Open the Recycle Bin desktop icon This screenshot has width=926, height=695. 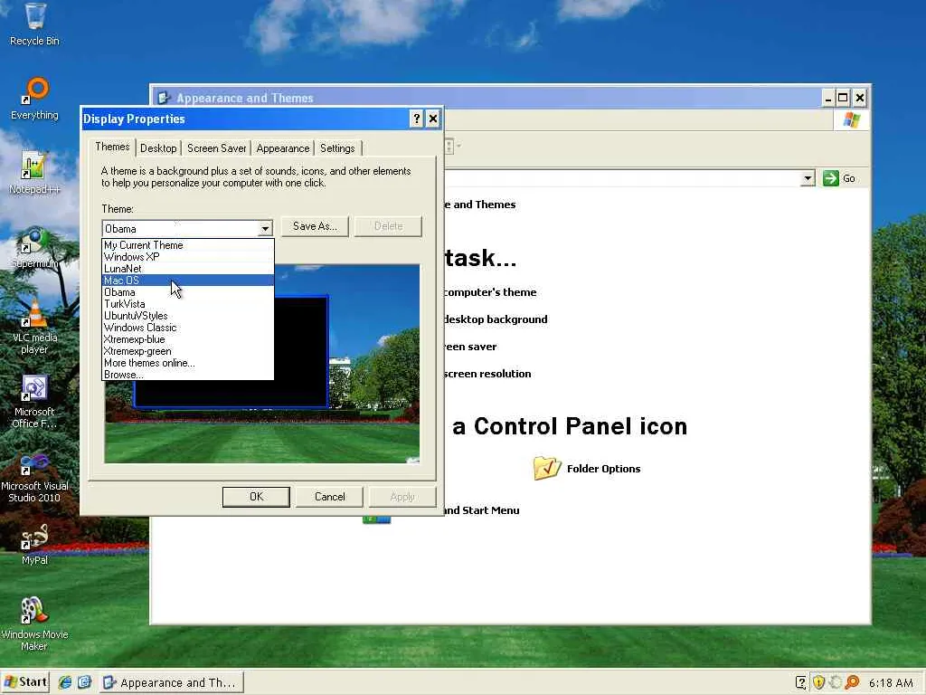(35, 24)
